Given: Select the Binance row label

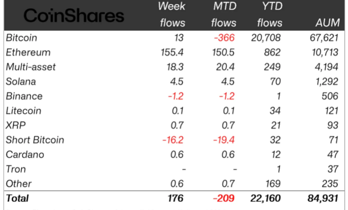Looking at the screenshot, I should [x=24, y=96].
